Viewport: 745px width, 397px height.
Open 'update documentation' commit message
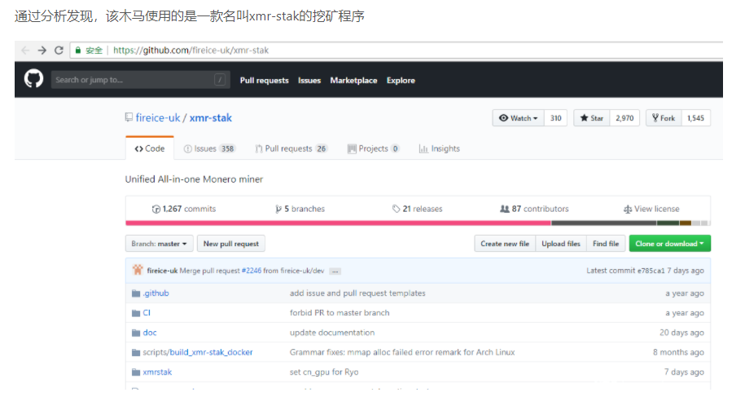332,333
